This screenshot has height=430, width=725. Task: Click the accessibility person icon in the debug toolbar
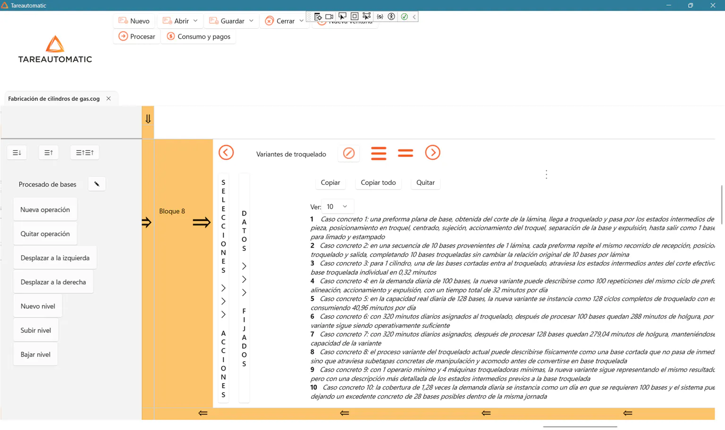pos(391,17)
